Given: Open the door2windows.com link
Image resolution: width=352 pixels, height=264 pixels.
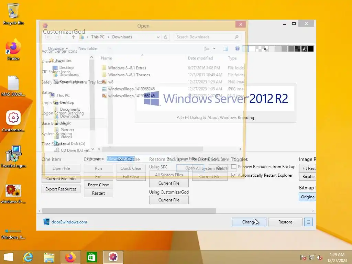Looking at the screenshot, I should pos(69,222).
